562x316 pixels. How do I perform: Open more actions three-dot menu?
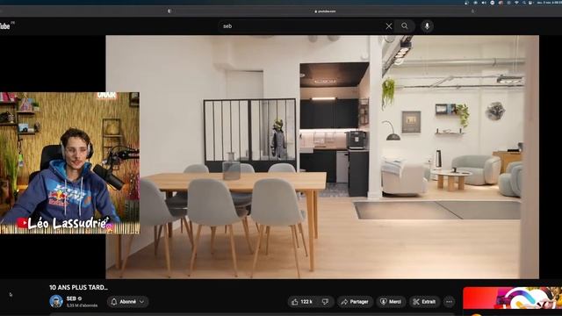[449, 302]
